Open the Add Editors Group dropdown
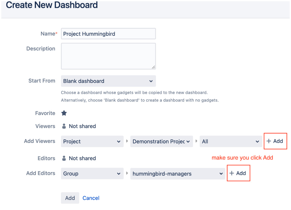 pyautogui.click(x=92, y=173)
